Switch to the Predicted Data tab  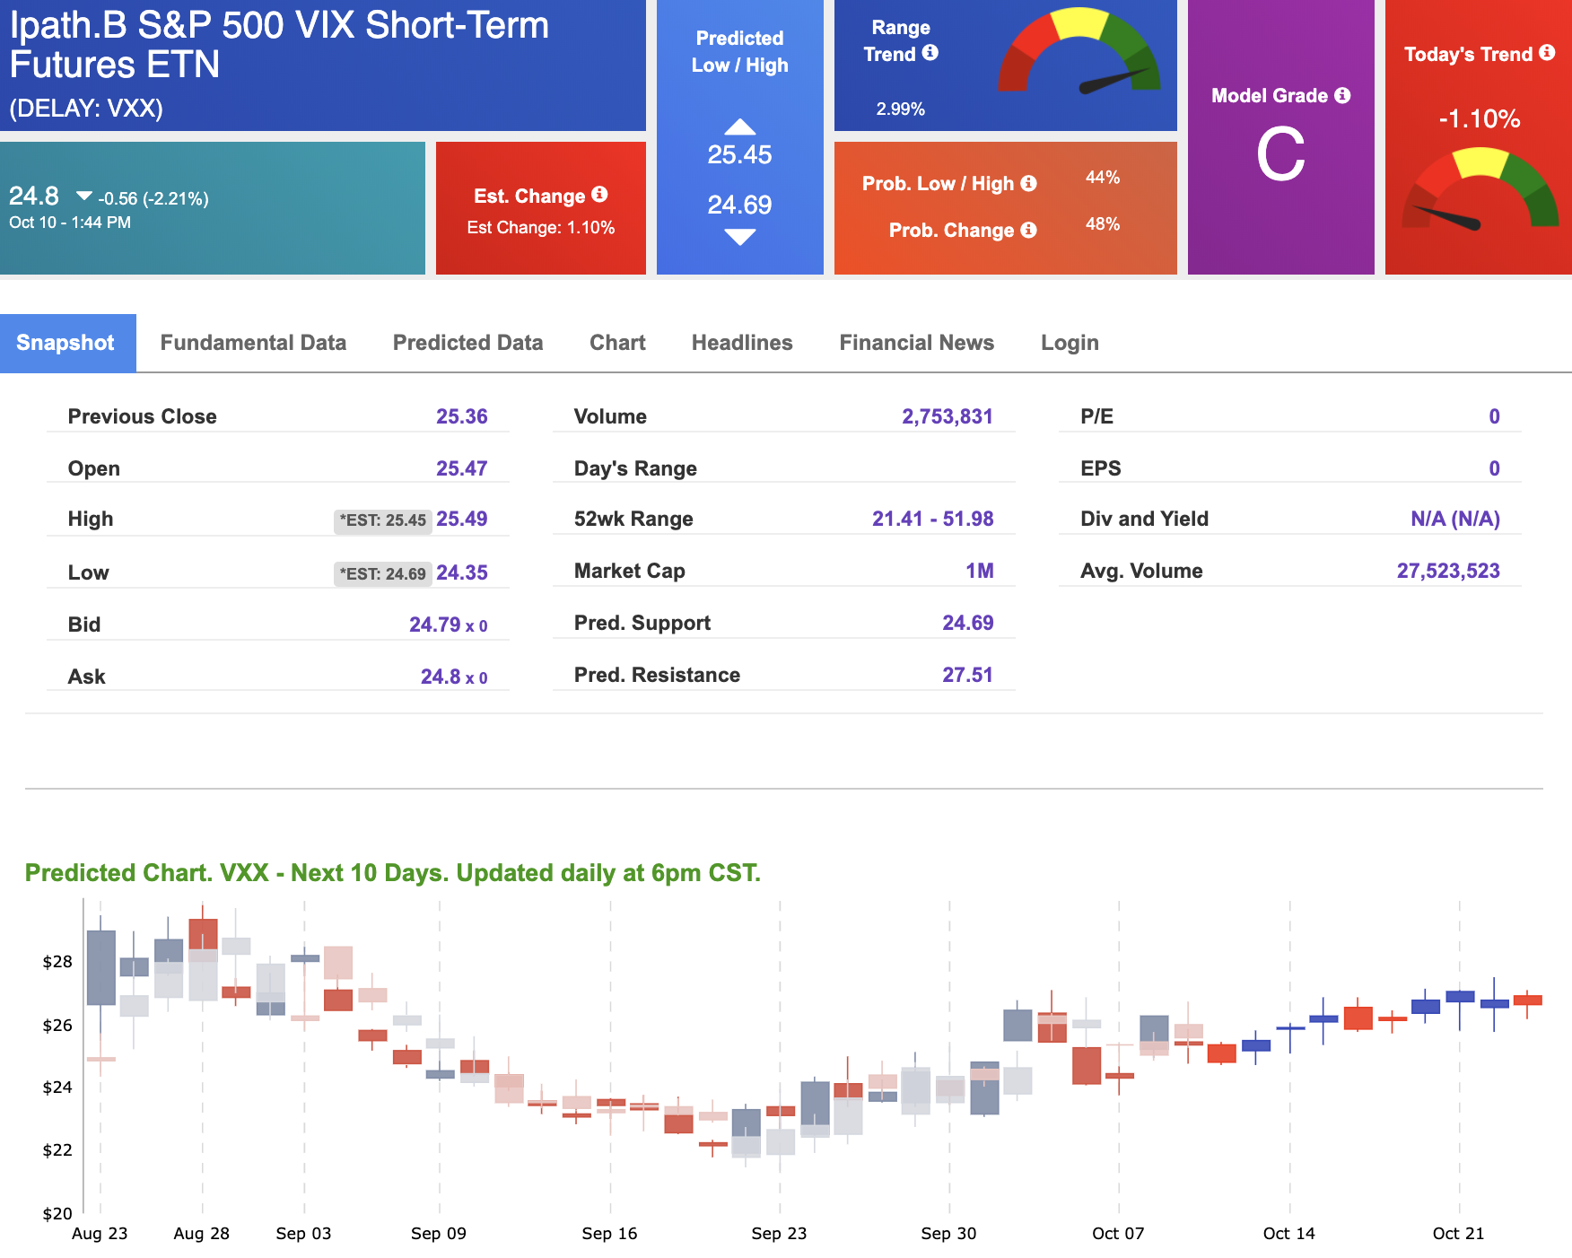click(467, 343)
